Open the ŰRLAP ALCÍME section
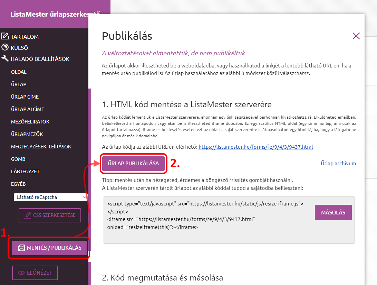377x285 pixels. click(28, 109)
